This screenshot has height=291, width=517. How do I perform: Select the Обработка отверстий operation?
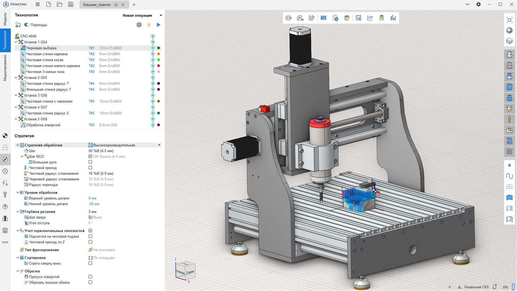pyautogui.click(x=43, y=125)
